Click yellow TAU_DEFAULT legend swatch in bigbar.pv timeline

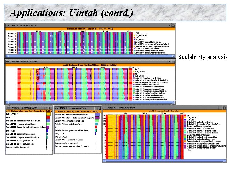point(134,36)
